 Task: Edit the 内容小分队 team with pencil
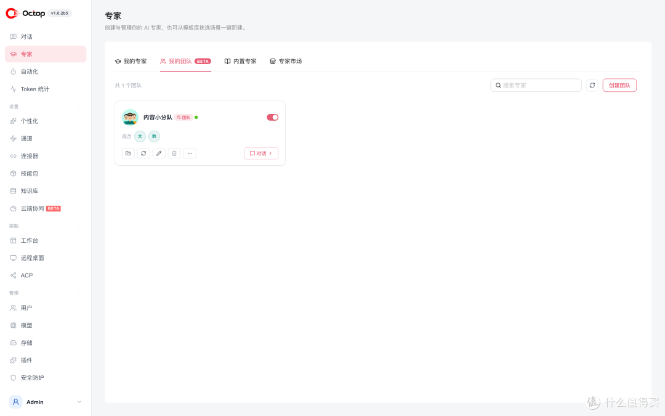pyautogui.click(x=159, y=153)
